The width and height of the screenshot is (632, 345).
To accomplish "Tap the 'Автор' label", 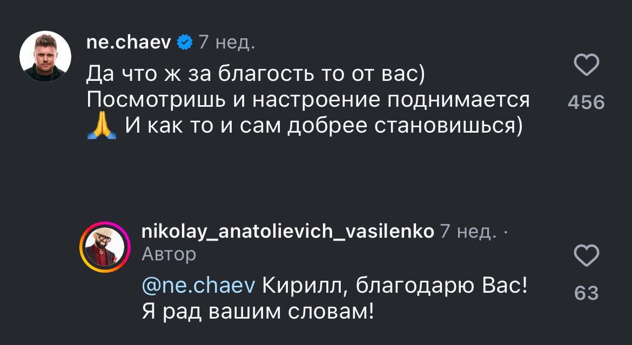I will click(169, 253).
